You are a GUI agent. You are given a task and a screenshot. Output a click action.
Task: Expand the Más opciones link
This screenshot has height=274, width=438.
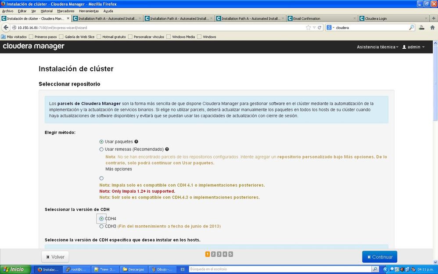[x=119, y=169]
